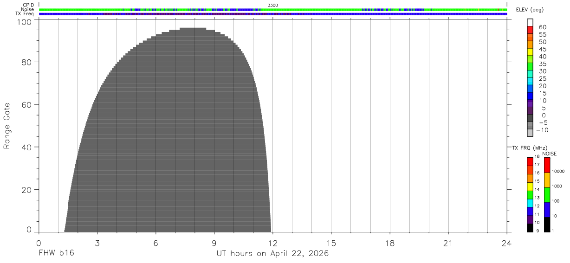570x263 pixels.
Task: Click the 'TX Freq' row label
Action: (25, 14)
